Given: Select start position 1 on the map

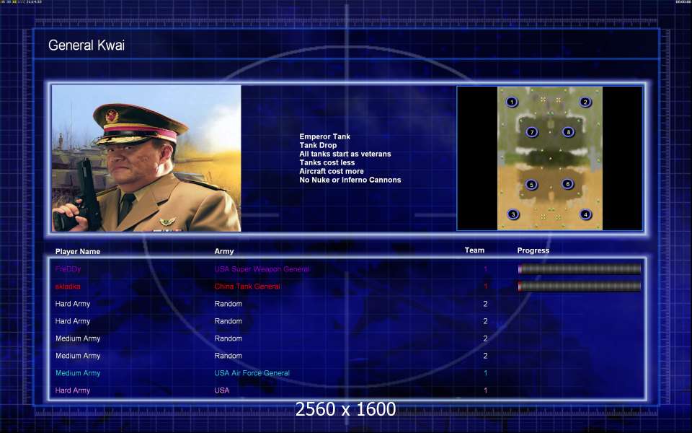Looking at the screenshot, I should click(512, 102).
